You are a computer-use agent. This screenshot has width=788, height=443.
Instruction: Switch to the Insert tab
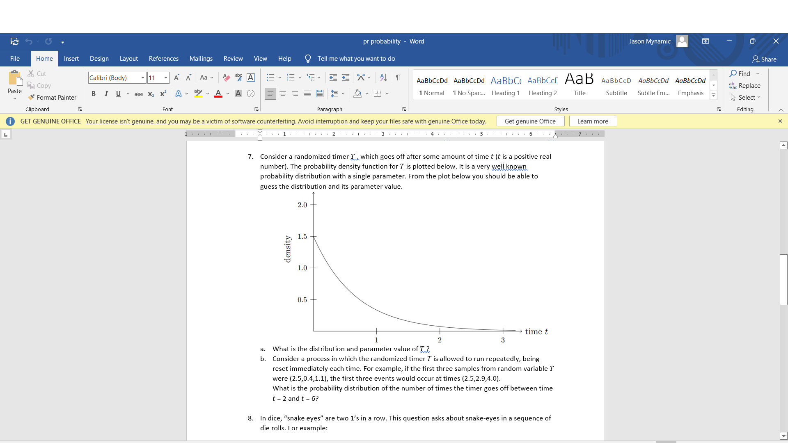71,58
